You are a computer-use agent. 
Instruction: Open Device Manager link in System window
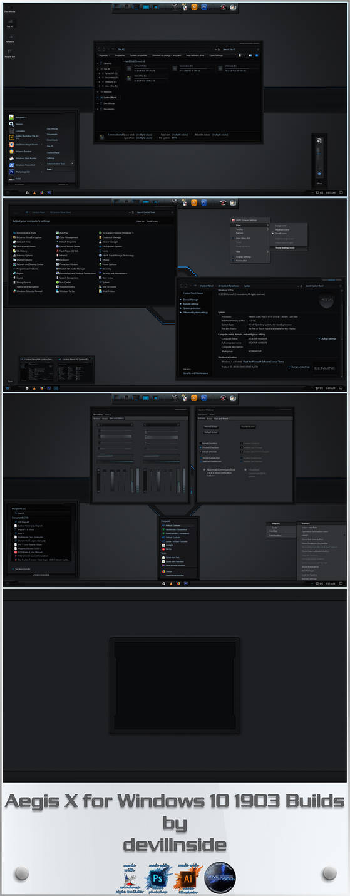pyautogui.click(x=190, y=300)
